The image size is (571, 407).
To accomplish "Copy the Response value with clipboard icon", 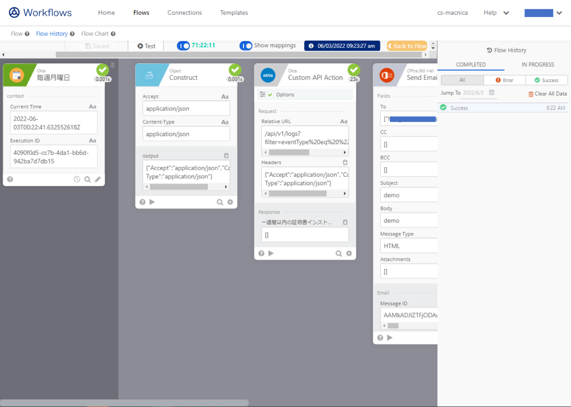I will point(345,222).
